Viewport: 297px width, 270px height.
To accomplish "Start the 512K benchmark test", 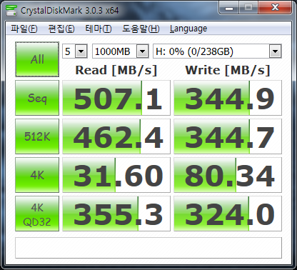I will pos(37,136).
